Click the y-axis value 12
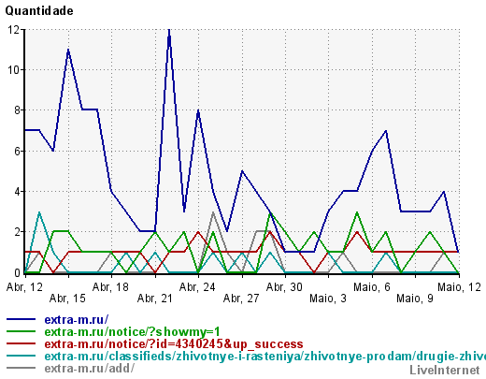Image resolution: width=486 pixels, height=379 pixels. click(13, 30)
